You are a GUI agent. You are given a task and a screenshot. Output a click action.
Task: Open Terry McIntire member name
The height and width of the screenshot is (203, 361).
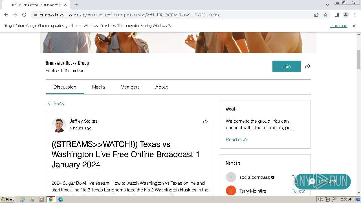click(x=253, y=191)
